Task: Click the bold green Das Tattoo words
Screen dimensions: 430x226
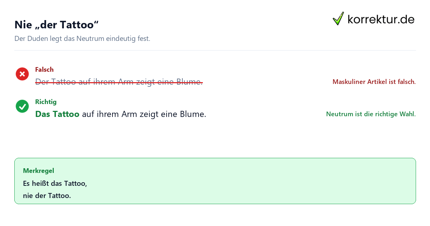Action: [x=57, y=114]
